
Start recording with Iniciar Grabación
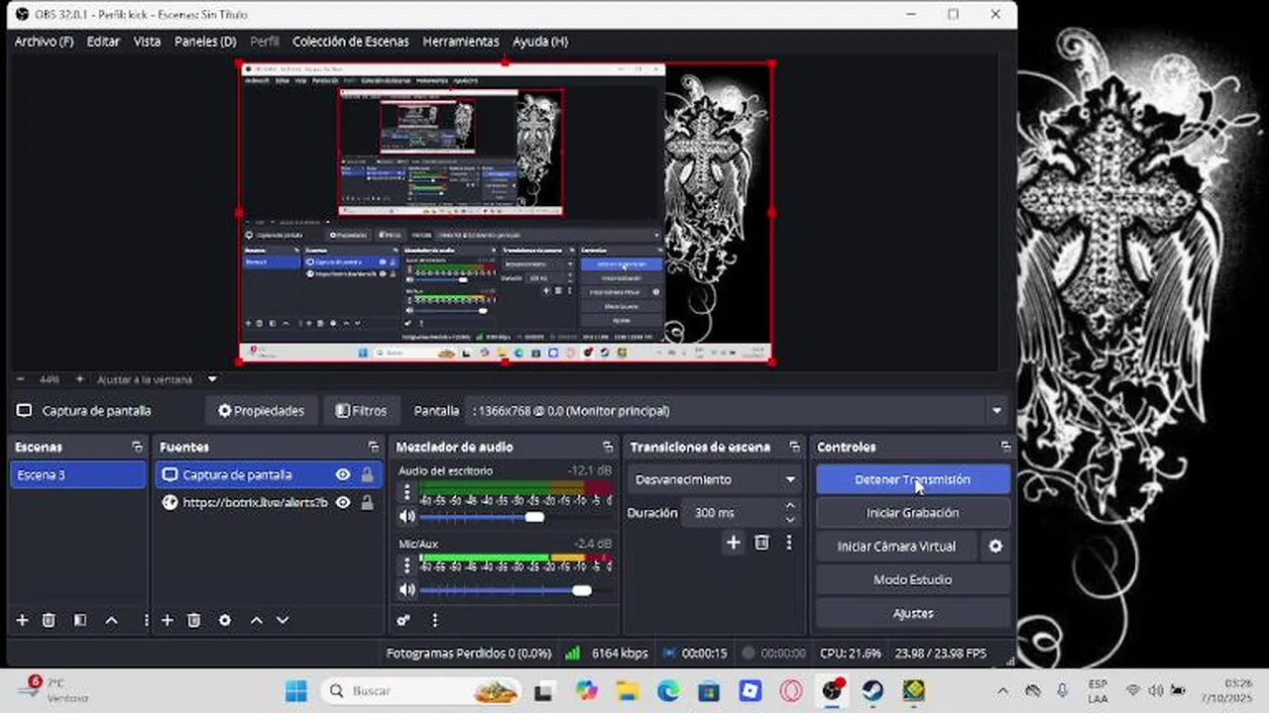click(913, 513)
